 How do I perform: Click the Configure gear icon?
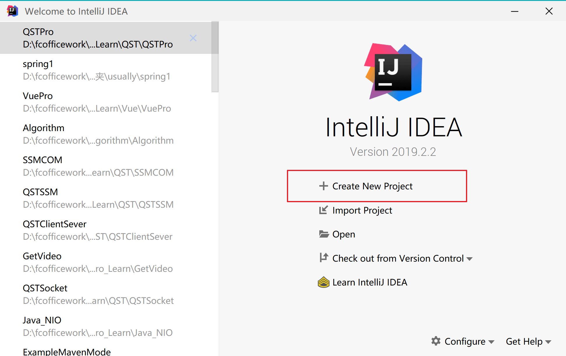click(436, 341)
